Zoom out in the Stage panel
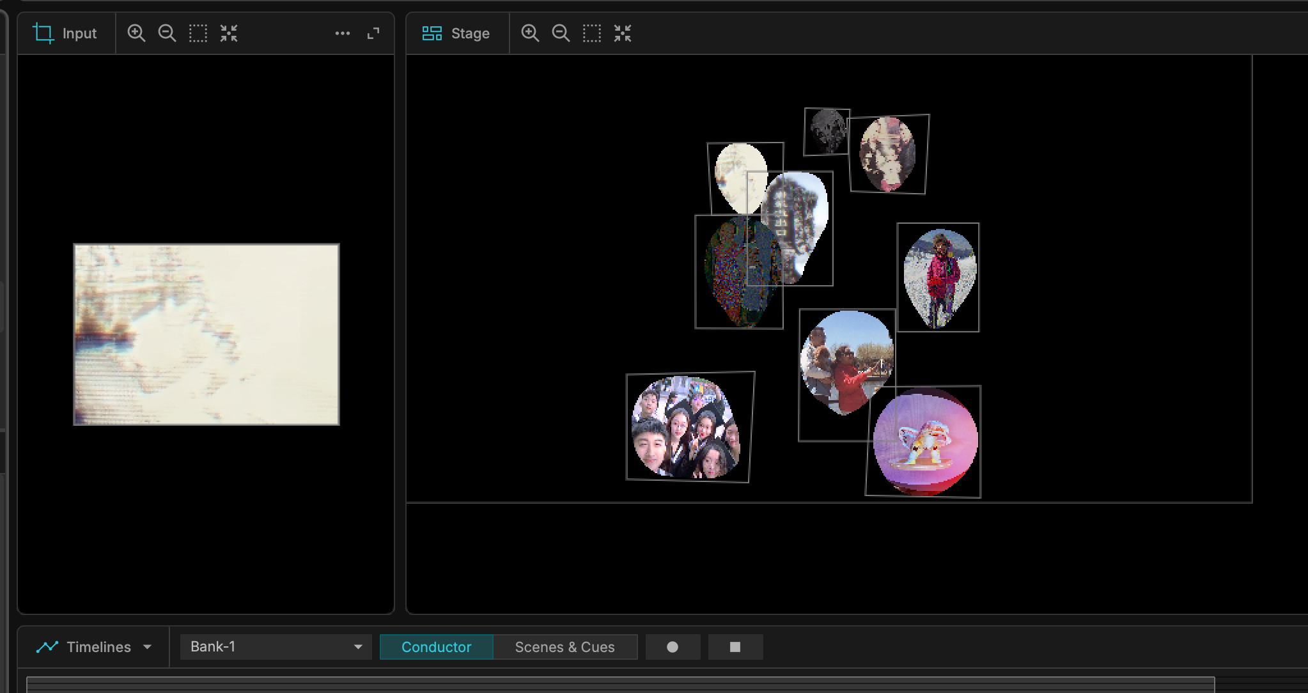This screenshot has height=693, width=1308. [561, 33]
